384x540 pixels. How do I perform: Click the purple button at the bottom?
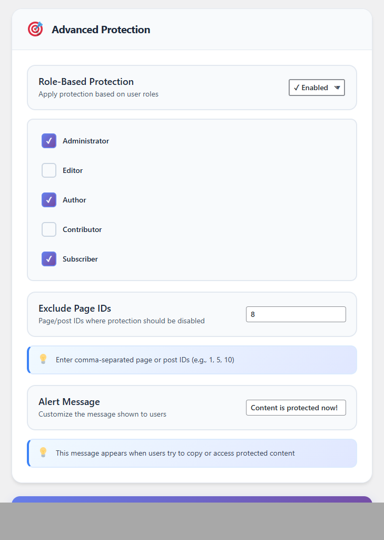pos(192,501)
